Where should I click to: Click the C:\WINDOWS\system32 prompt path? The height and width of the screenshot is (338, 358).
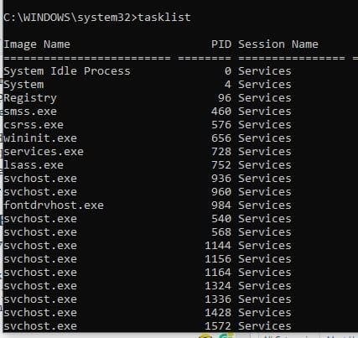(67, 18)
